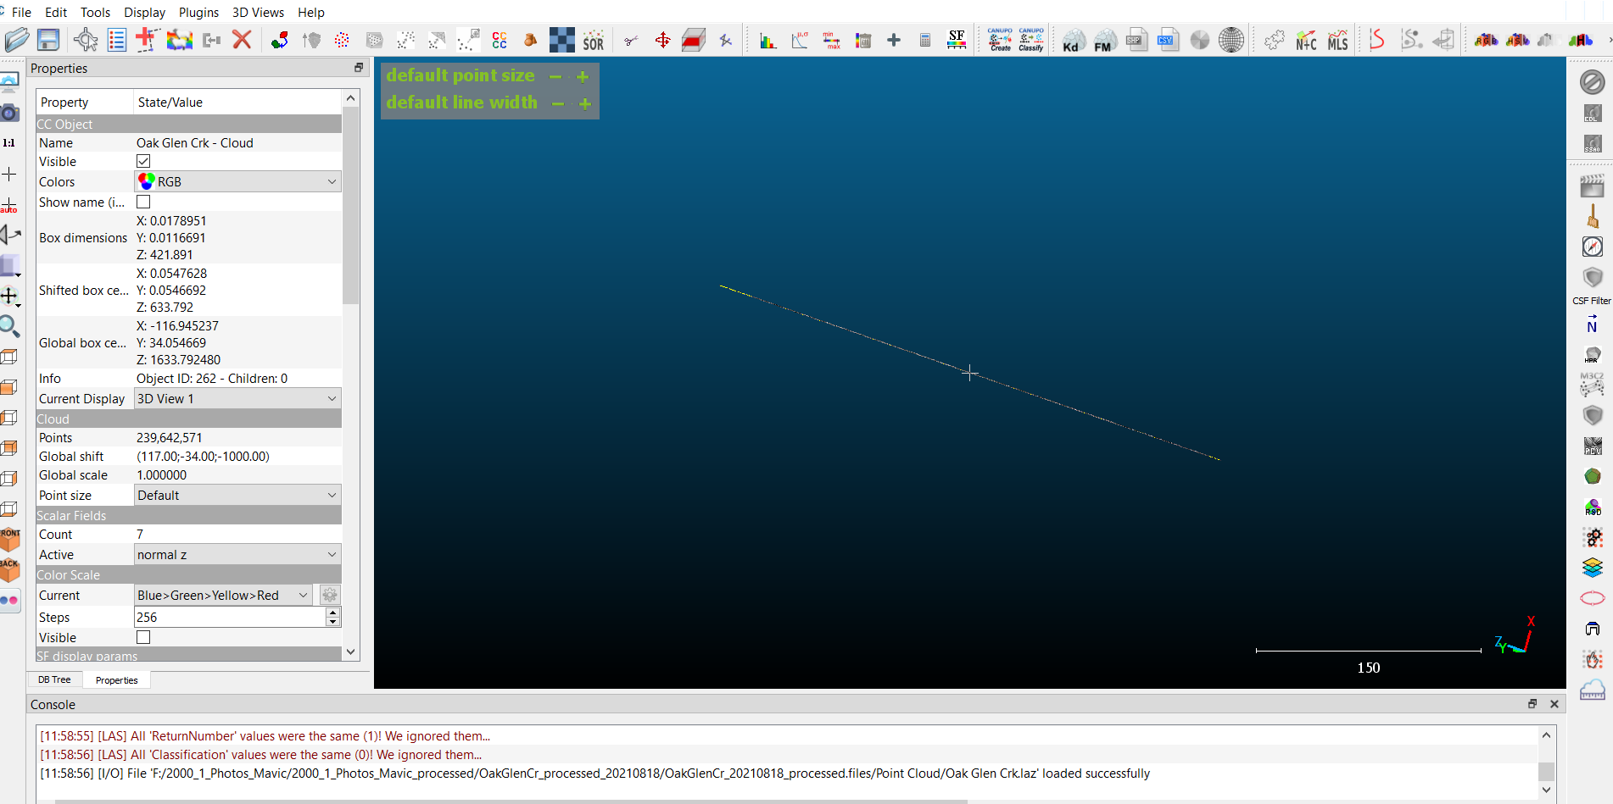Viewport: 1613px width, 804px height.
Task: Open the Point size dropdown
Action: [x=237, y=495]
